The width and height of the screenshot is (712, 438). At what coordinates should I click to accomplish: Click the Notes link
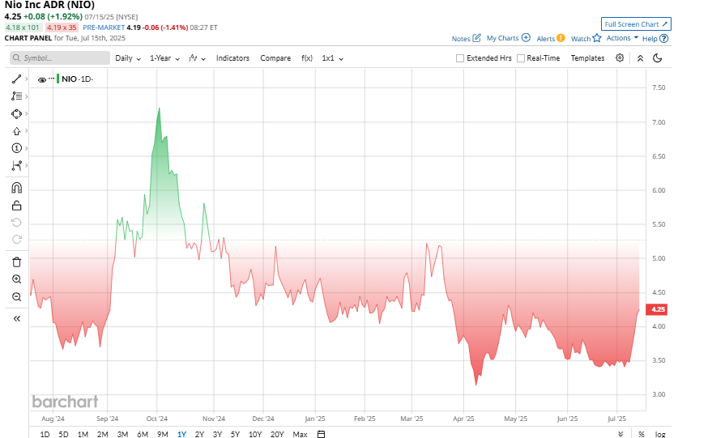tap(460, 39)
